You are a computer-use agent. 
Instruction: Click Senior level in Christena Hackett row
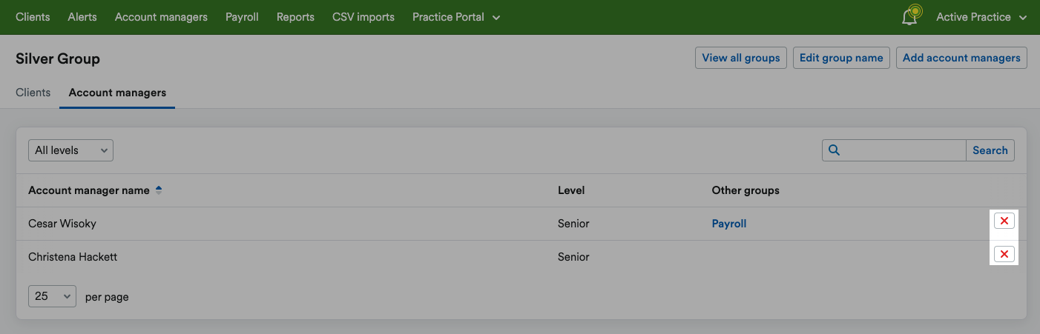(x=573, y=257)
